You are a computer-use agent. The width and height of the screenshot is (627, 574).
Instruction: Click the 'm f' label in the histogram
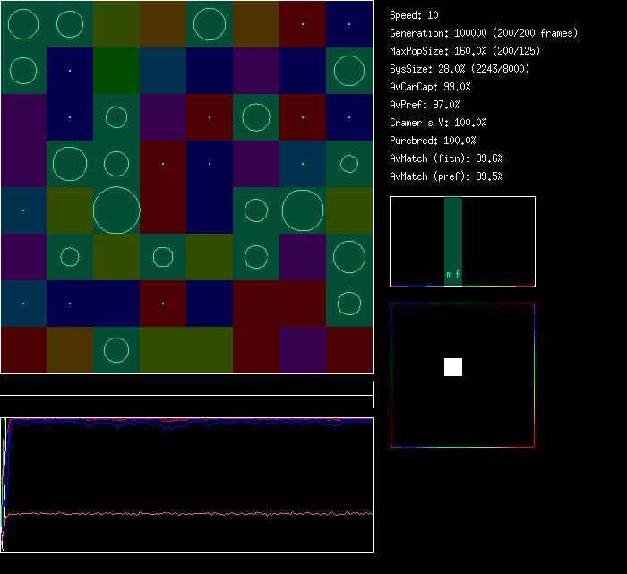[453, 275]
